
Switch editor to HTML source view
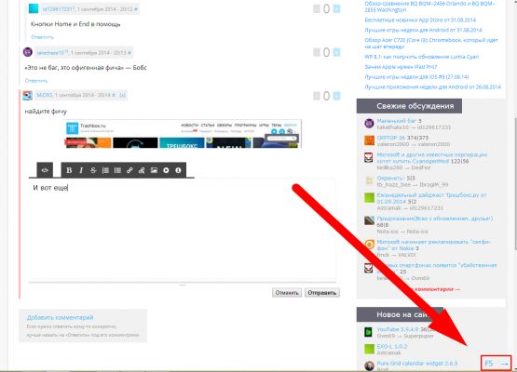click(45, 170)
